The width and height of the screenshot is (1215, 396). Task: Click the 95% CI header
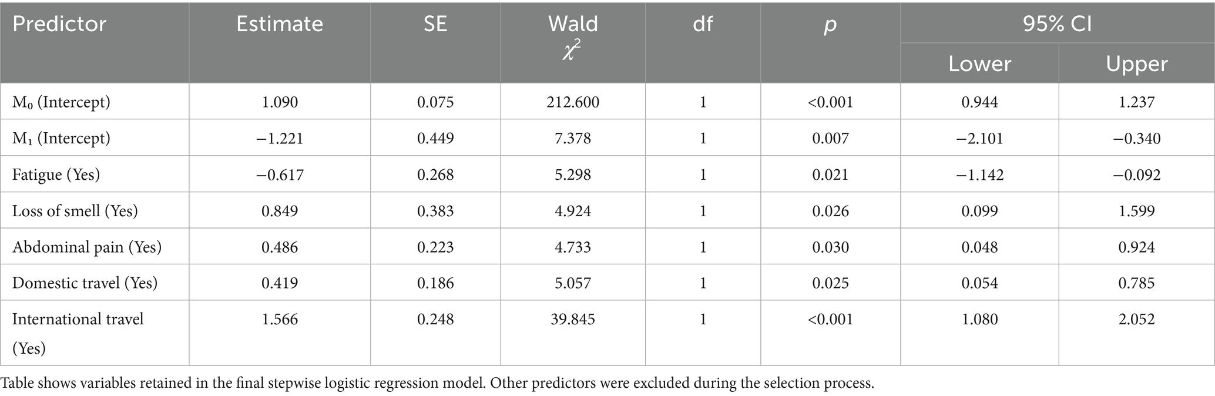(x=1057, y=24)
